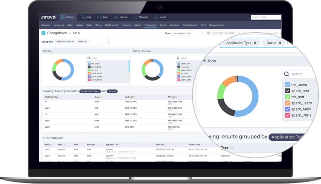The width and height of the screenshot is (321, 184).
Task: Click the magnifier icon in the CPU Hours legend search
Action: coord(178,58)
